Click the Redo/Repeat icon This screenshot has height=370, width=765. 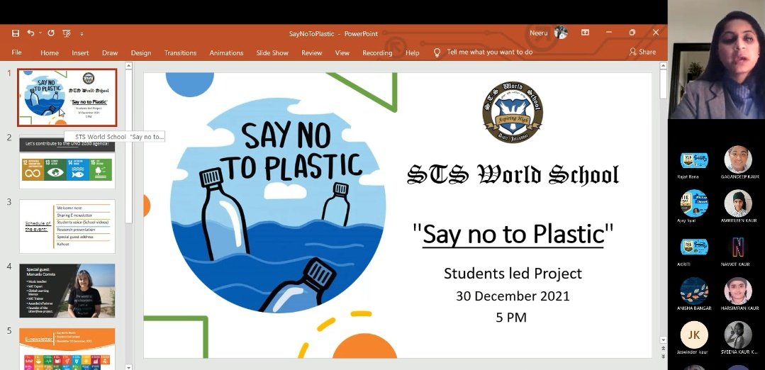click(x=51, y=33)
